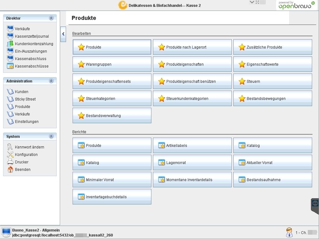Open Produkte under Bearbeiten
The width and height of the screenshot is (319, 239).
tap(112, 47)
